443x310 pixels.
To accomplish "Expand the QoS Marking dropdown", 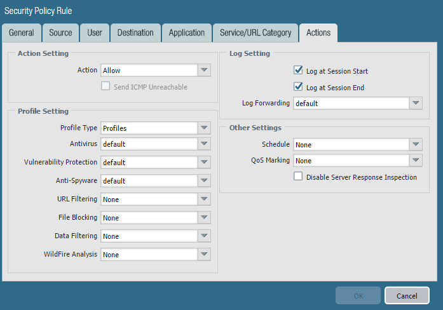I will [x=415, y=161].
